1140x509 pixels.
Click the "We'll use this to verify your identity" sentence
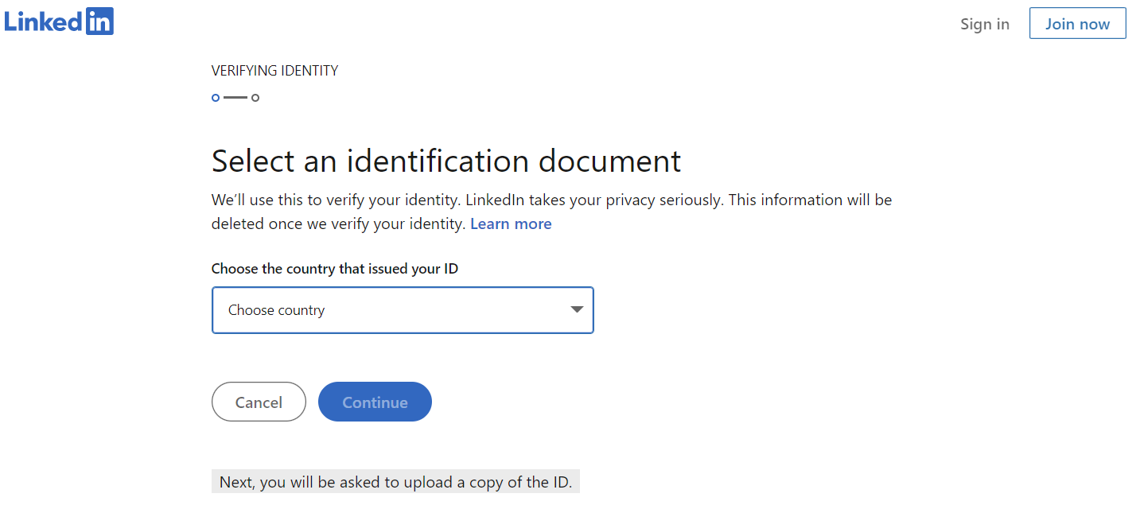pyautogui.click(x=336, y=200)
